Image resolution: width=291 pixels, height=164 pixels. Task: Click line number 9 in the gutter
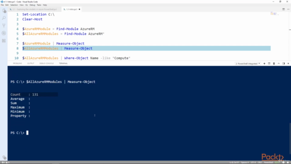coord(17,53)
